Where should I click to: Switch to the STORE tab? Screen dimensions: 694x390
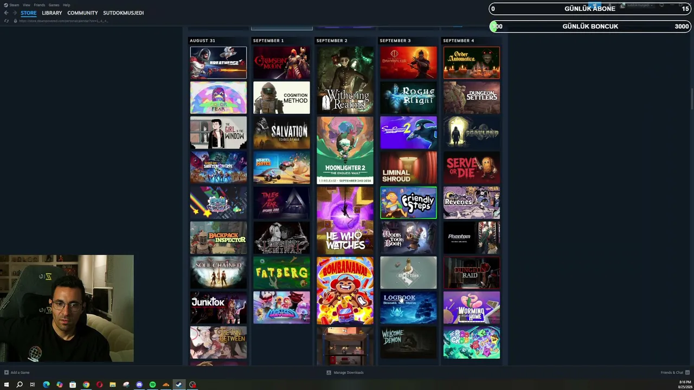29,13
